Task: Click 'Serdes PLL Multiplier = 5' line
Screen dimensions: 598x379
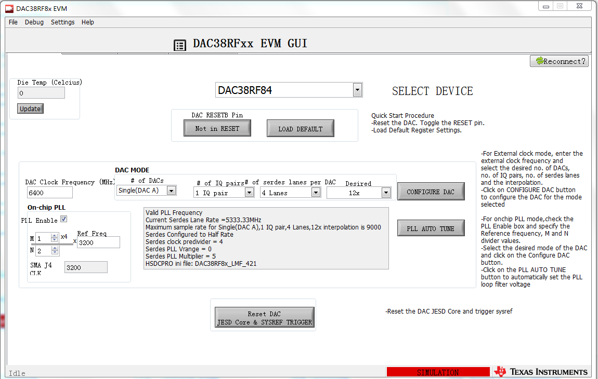Action: 180,256
